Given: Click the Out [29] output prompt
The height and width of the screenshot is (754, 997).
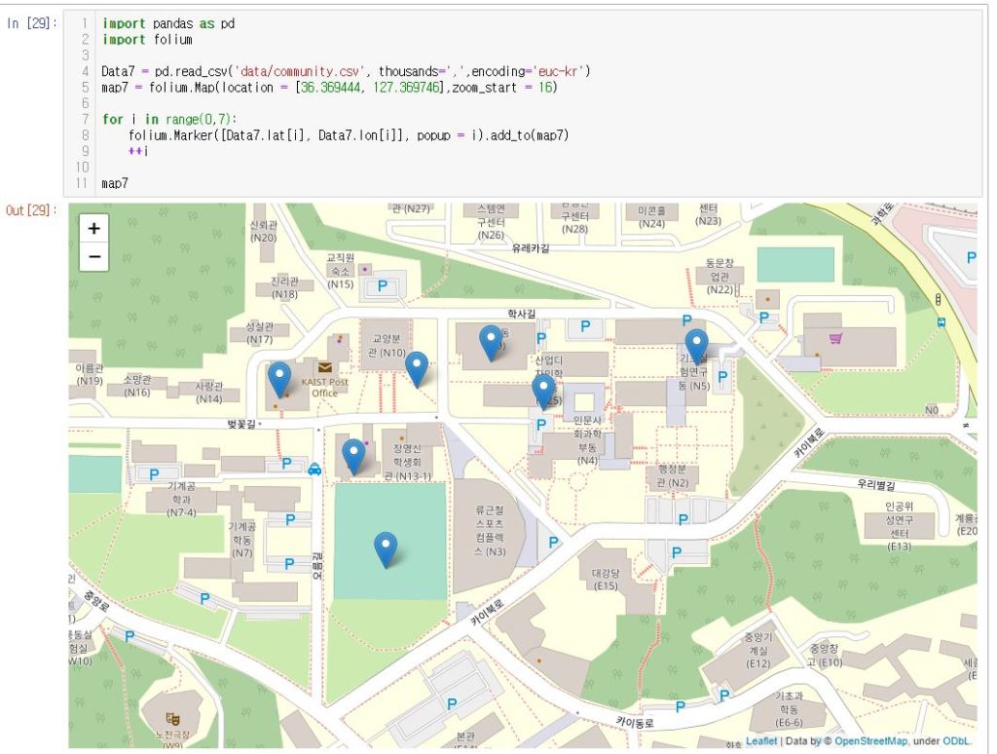Looking at the screenshot, I should click(x=33, y=210).
